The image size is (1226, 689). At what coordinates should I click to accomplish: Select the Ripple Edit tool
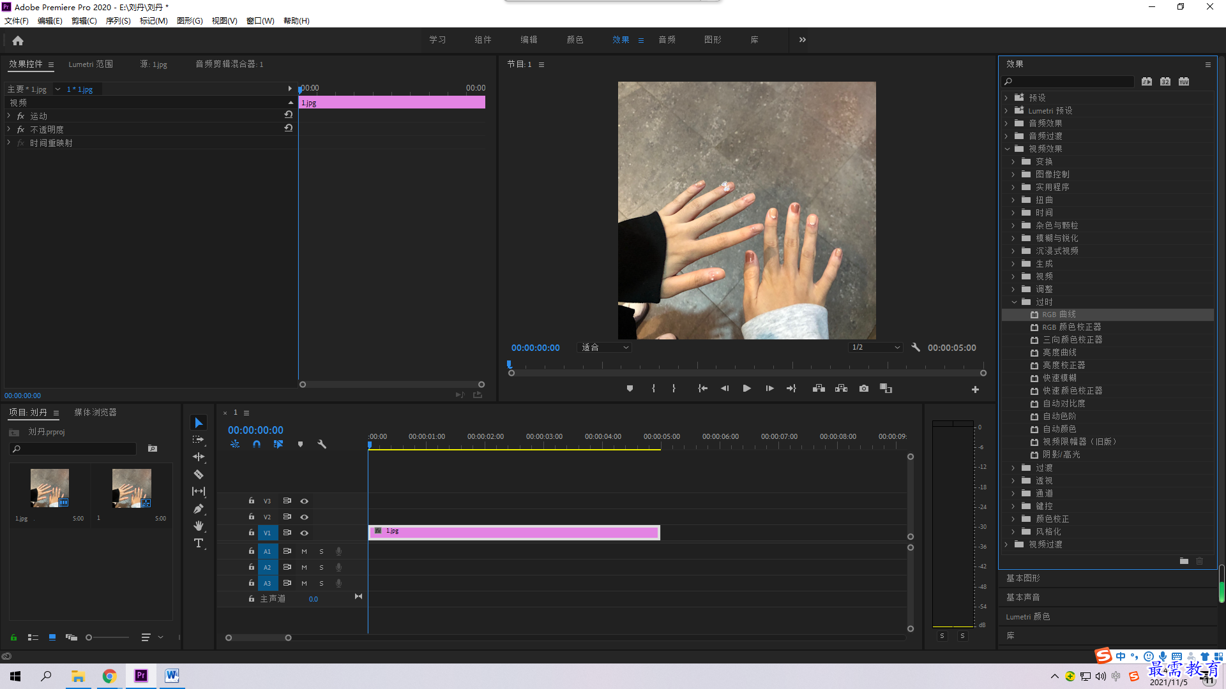click(x=199, y=457)
